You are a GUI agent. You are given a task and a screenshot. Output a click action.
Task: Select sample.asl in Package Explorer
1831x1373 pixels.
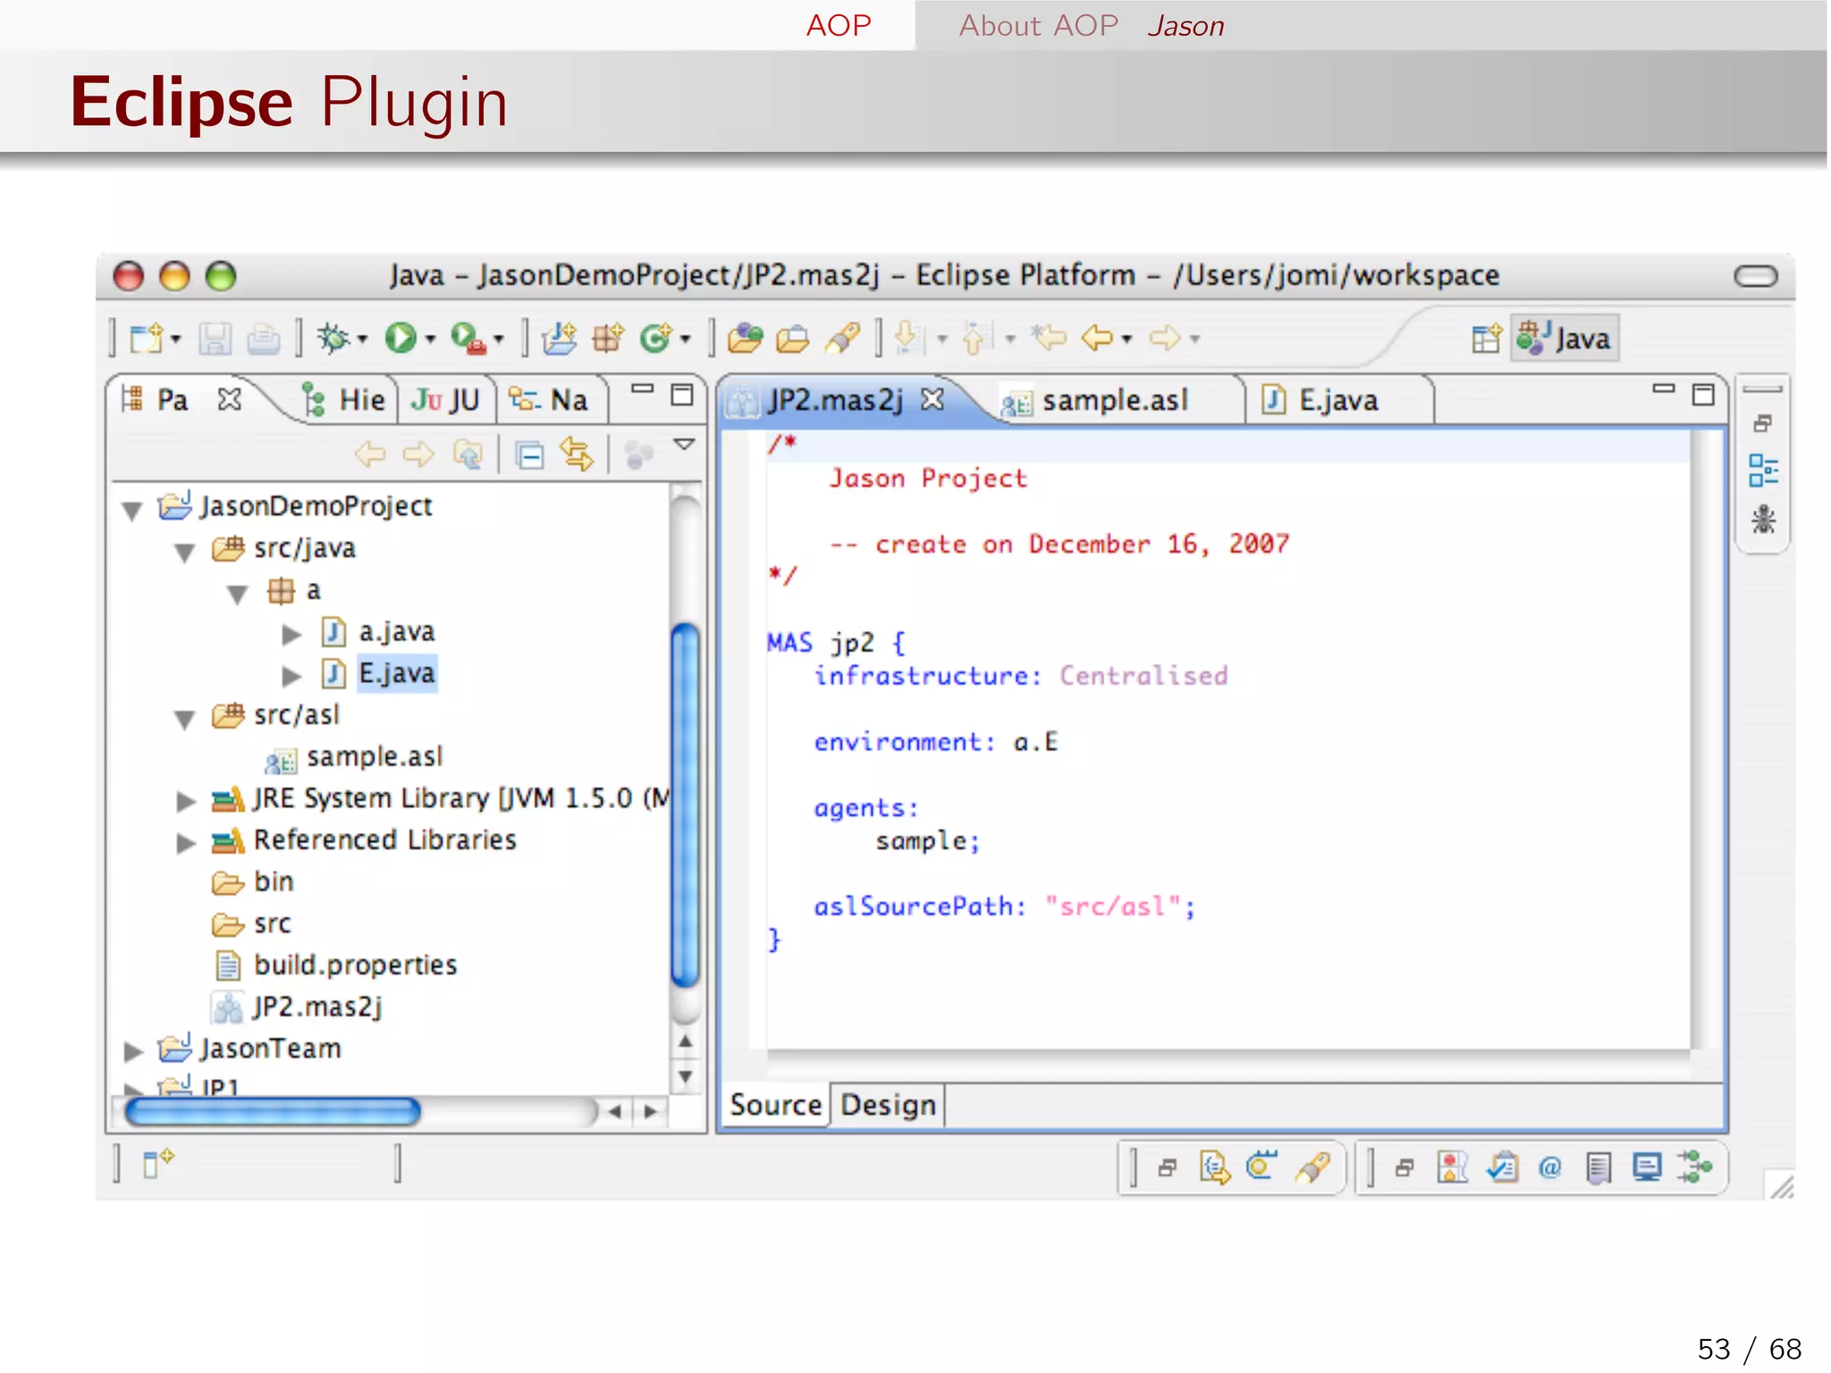pos(375,757)
